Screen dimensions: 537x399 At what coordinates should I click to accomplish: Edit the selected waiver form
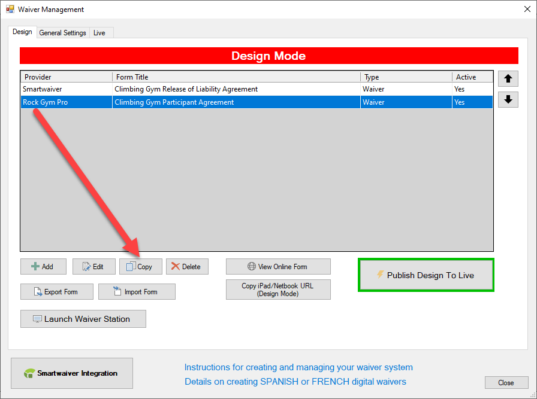click(94, 266)
